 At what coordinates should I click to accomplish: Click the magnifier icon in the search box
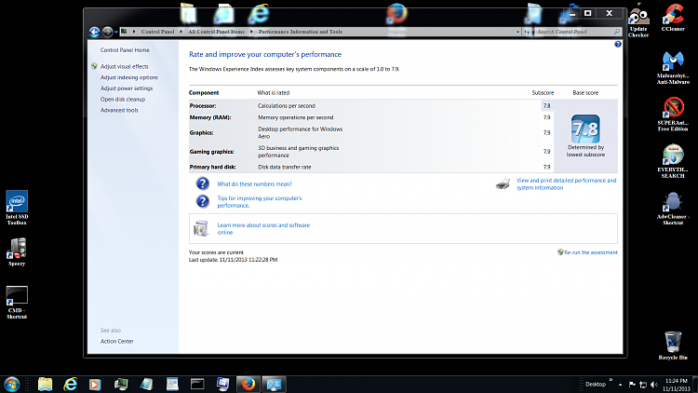616,32
